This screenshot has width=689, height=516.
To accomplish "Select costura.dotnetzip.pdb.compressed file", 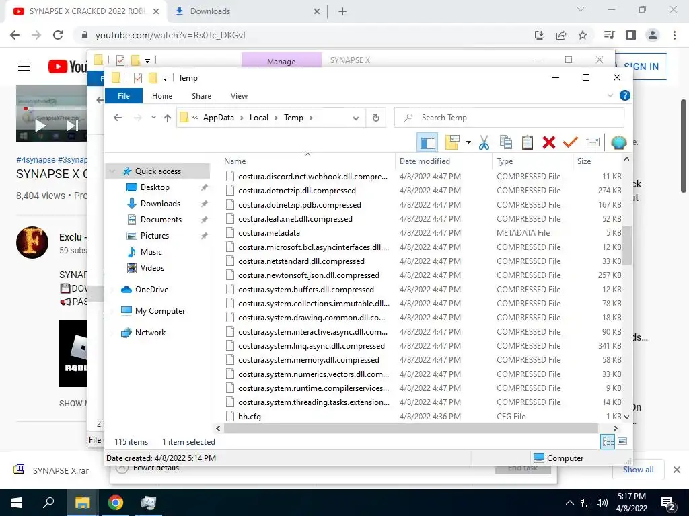I will (x=299, y=205).
